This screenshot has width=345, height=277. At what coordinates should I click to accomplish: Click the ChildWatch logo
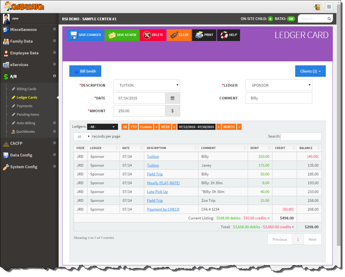coord(24,6)
